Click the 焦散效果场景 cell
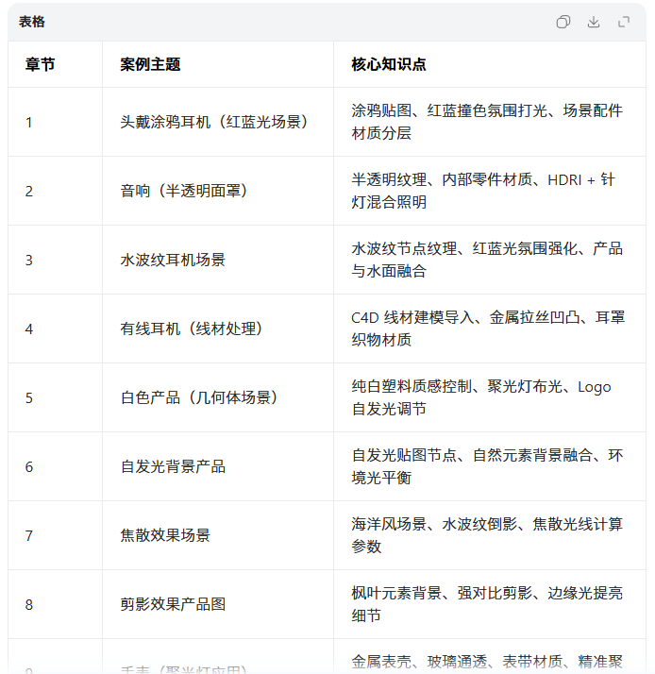The width and height of the screenshot is (655, 674). [x=165, y=535]
